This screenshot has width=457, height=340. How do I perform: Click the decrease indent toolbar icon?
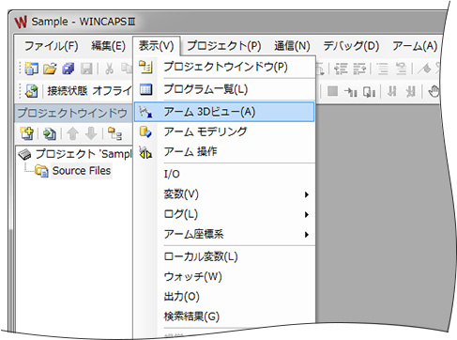(x=359, y=69)
